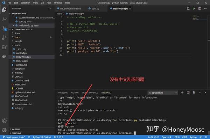Image resolution: width=210 pixels, height=139 pixels.
Task: Open notifications bell in status bar
Action: point(206,137)
